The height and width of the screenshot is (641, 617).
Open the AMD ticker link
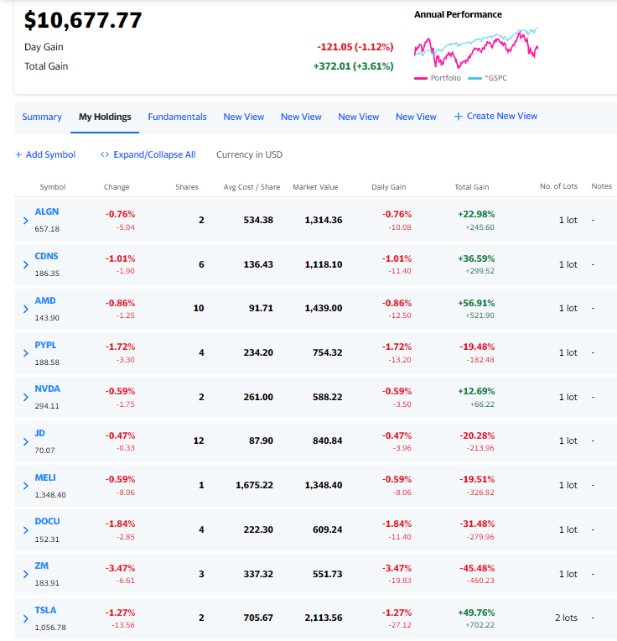coord(45,301)
